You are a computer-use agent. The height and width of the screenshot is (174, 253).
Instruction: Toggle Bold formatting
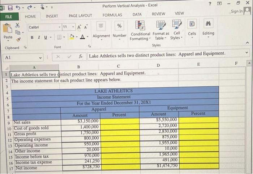click(x=32, y=38)
